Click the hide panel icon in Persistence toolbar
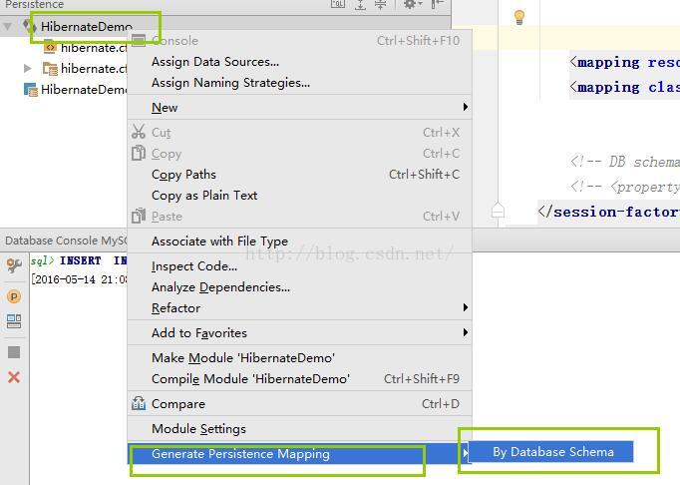 tap(437, 4)
